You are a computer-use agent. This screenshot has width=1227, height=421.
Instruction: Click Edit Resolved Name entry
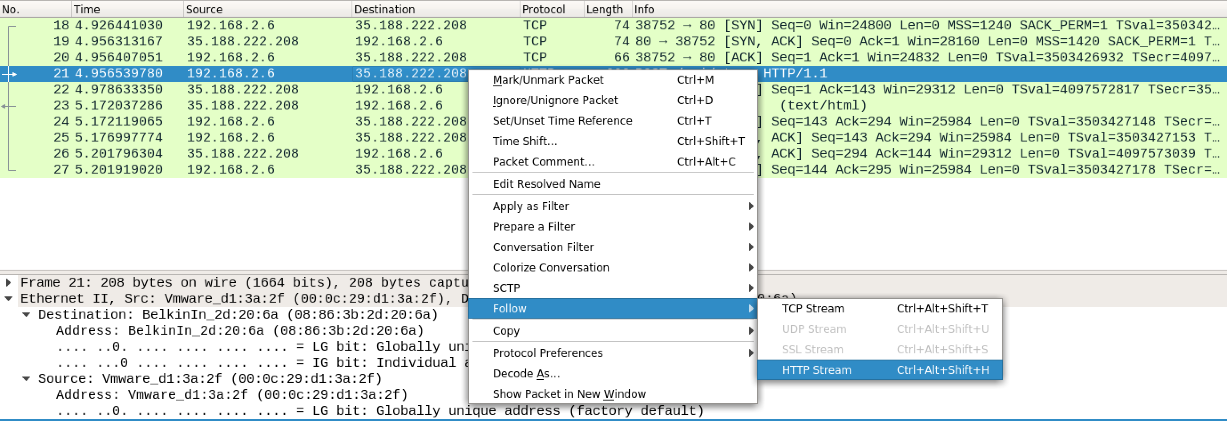[x=546, y=184]
